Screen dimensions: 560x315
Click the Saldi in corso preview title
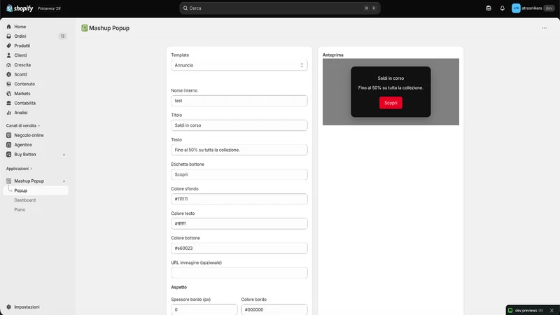[x=391, y=78]
